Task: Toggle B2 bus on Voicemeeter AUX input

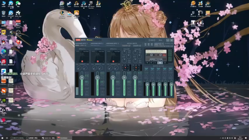Action: 140,85
